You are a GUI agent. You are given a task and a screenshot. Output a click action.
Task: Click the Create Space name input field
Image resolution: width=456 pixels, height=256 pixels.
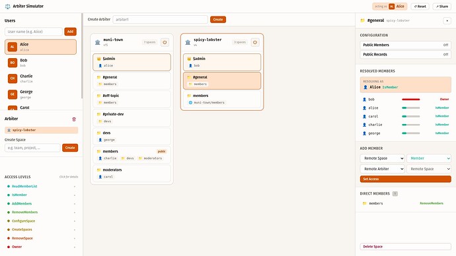(32, 148)
